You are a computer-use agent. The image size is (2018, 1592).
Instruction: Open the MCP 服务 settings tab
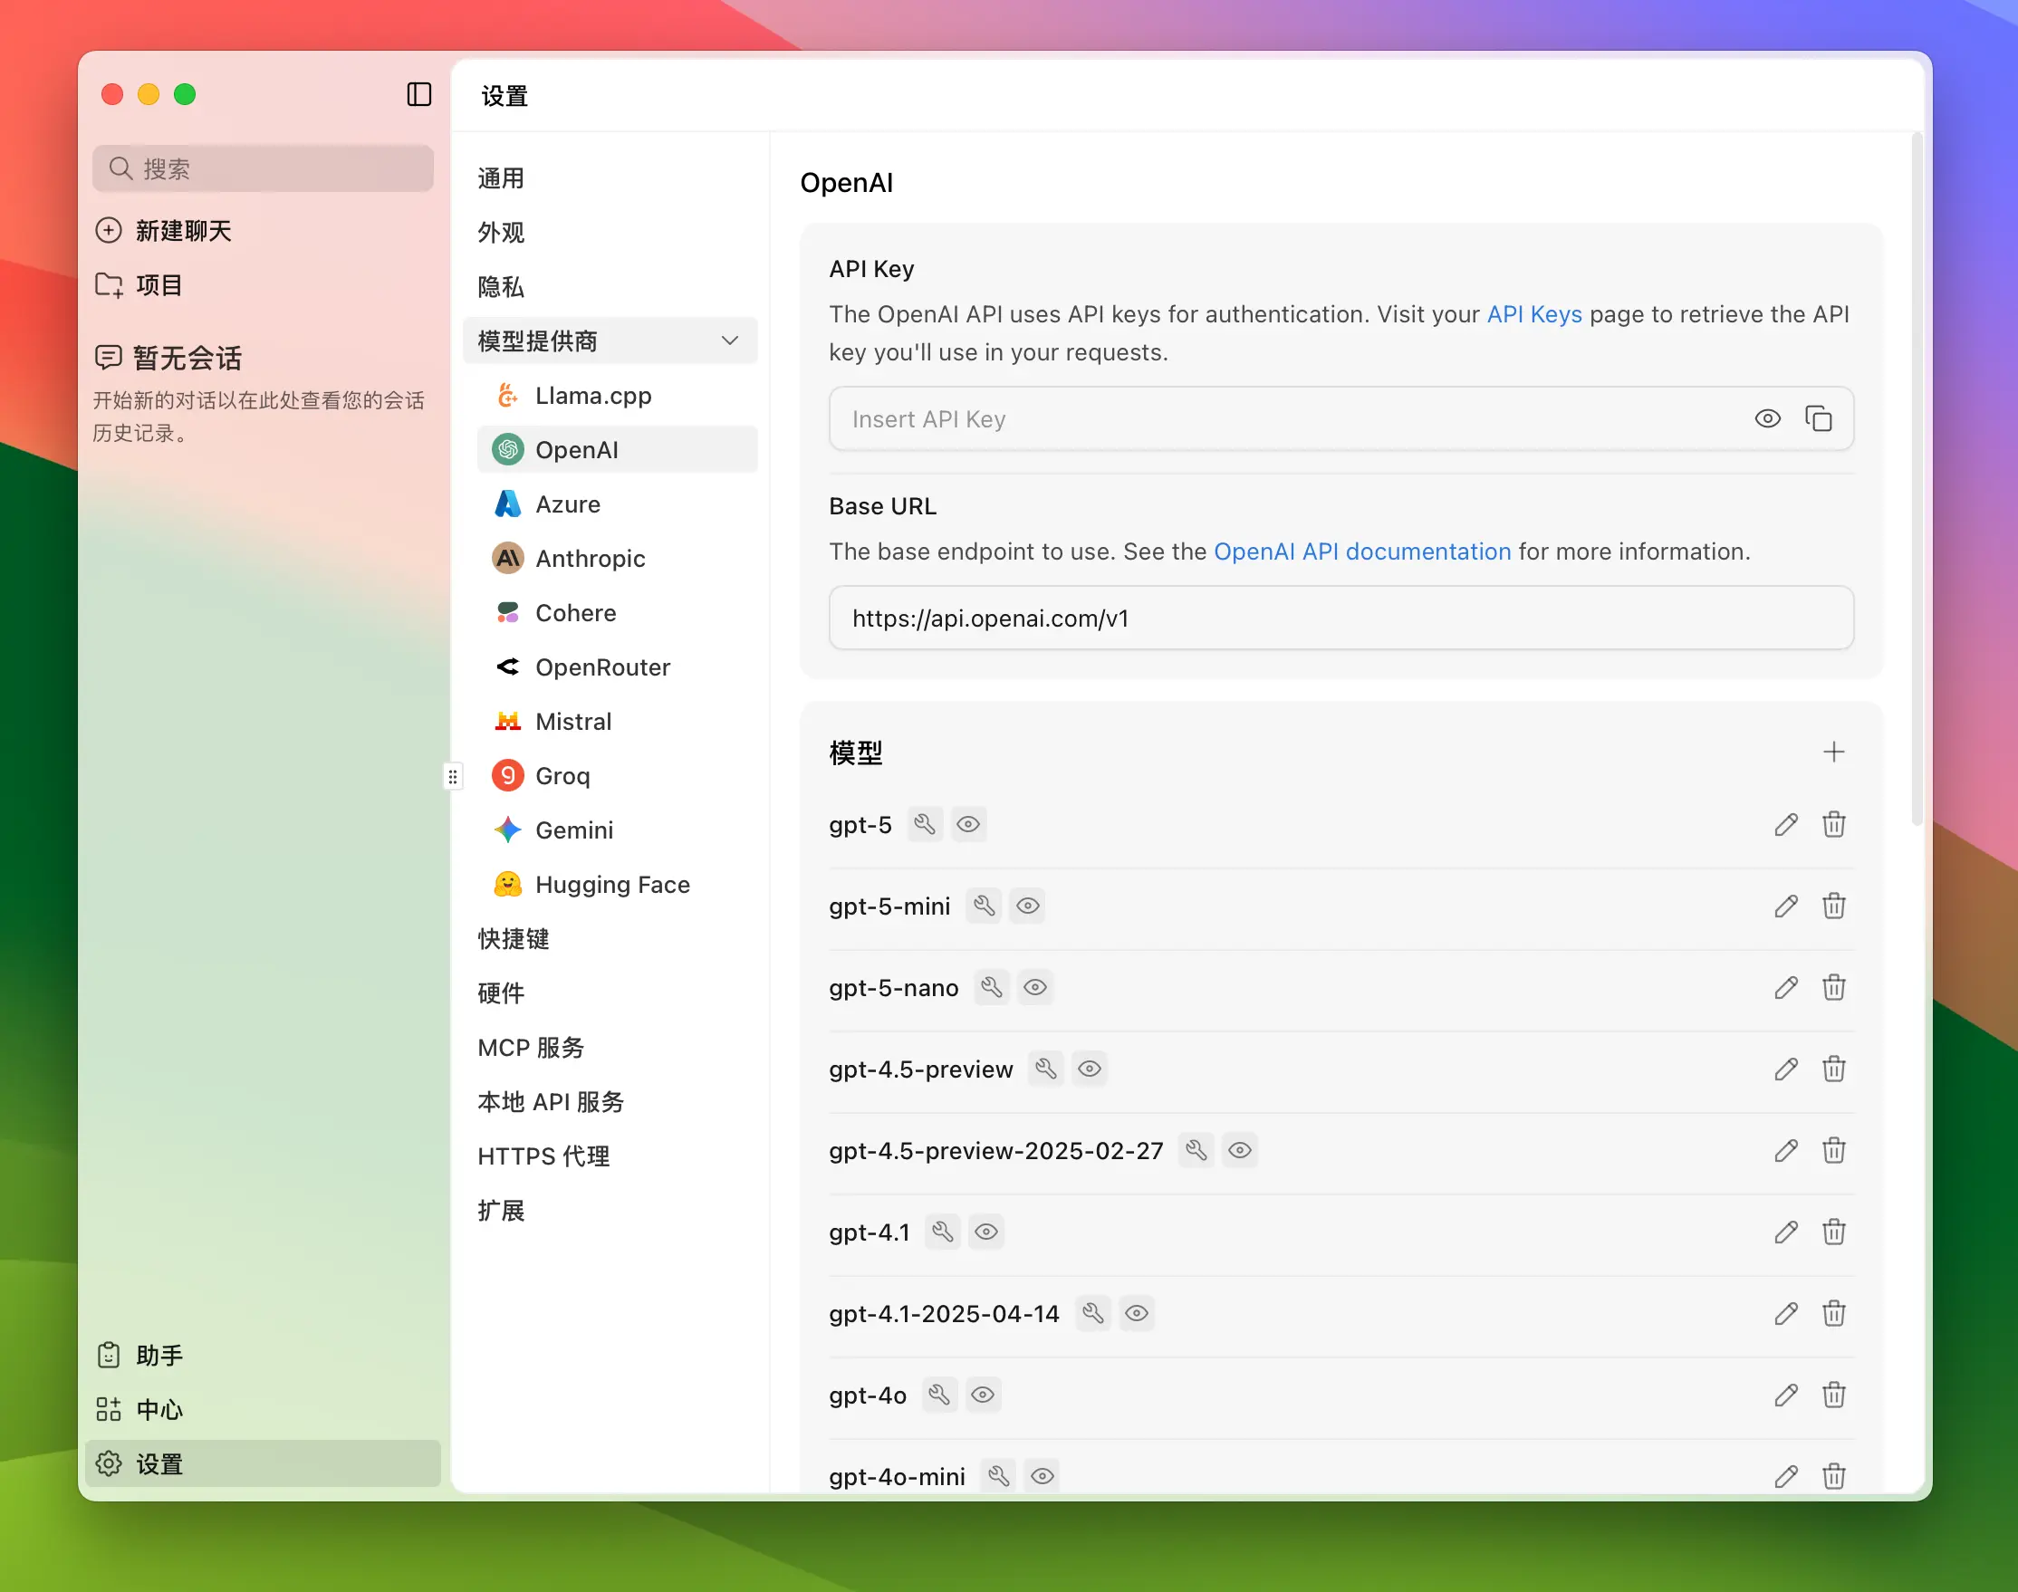click(531, 1047)
